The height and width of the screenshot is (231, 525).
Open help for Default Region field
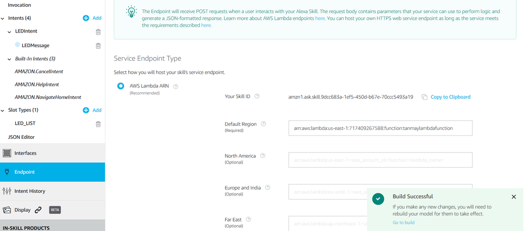click(x=263, y=124)
